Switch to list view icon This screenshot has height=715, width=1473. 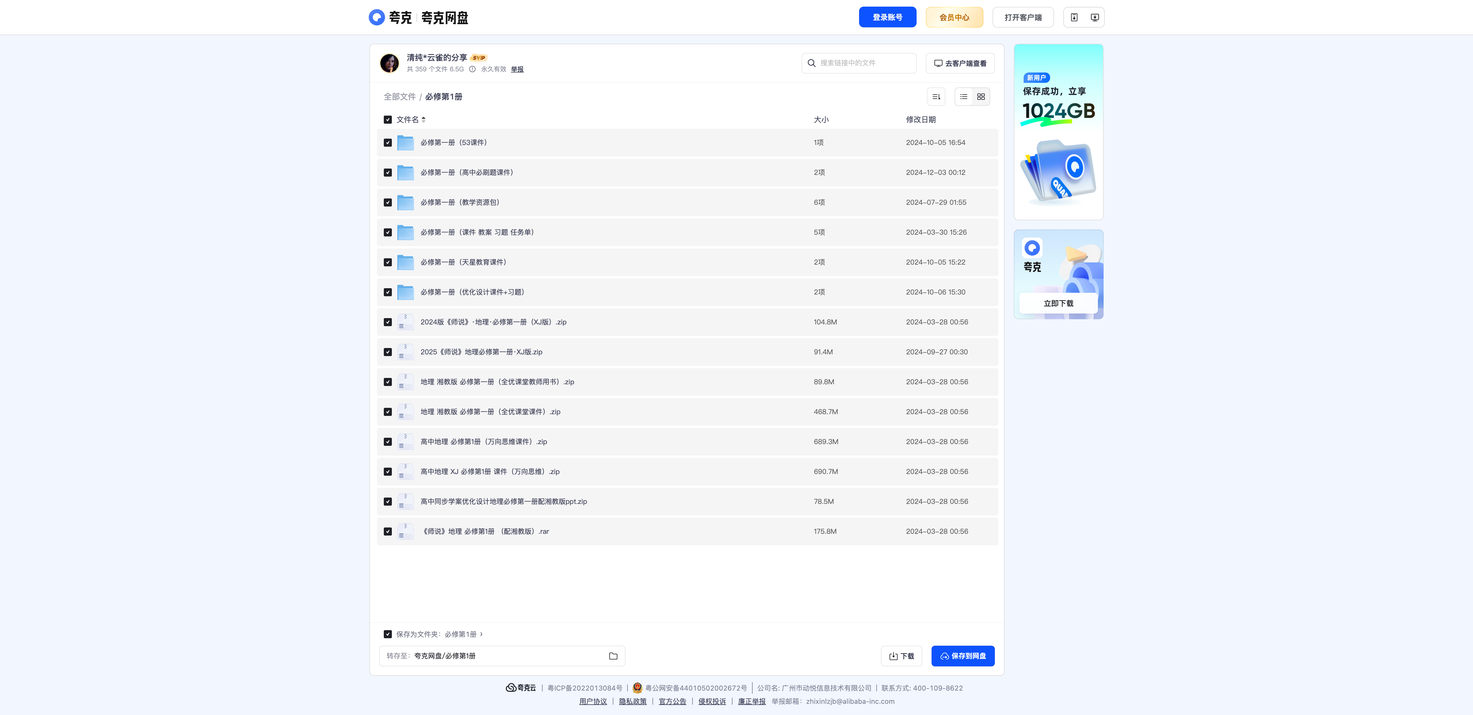pyautogui.click(x=963, y=97)
